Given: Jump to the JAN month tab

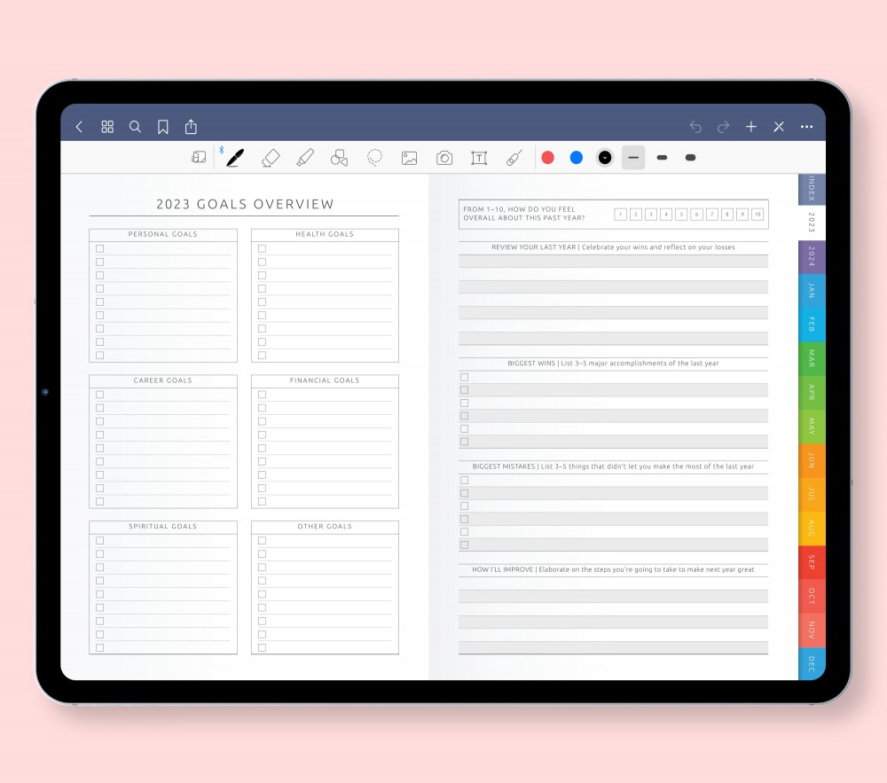Looking at the screenshot, I should [x=812, y=291].
